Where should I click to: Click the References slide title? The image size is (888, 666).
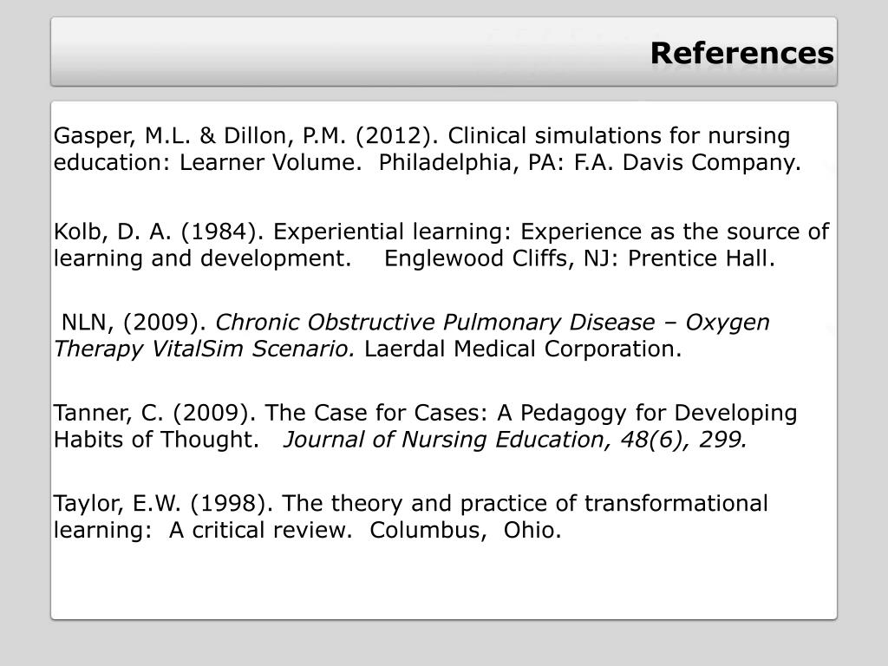[x=742, y=53]
